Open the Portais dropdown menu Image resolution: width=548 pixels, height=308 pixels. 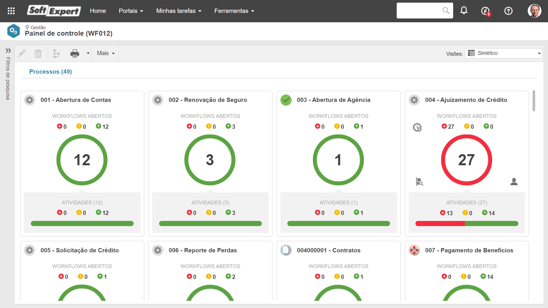[x=131, y=11]
